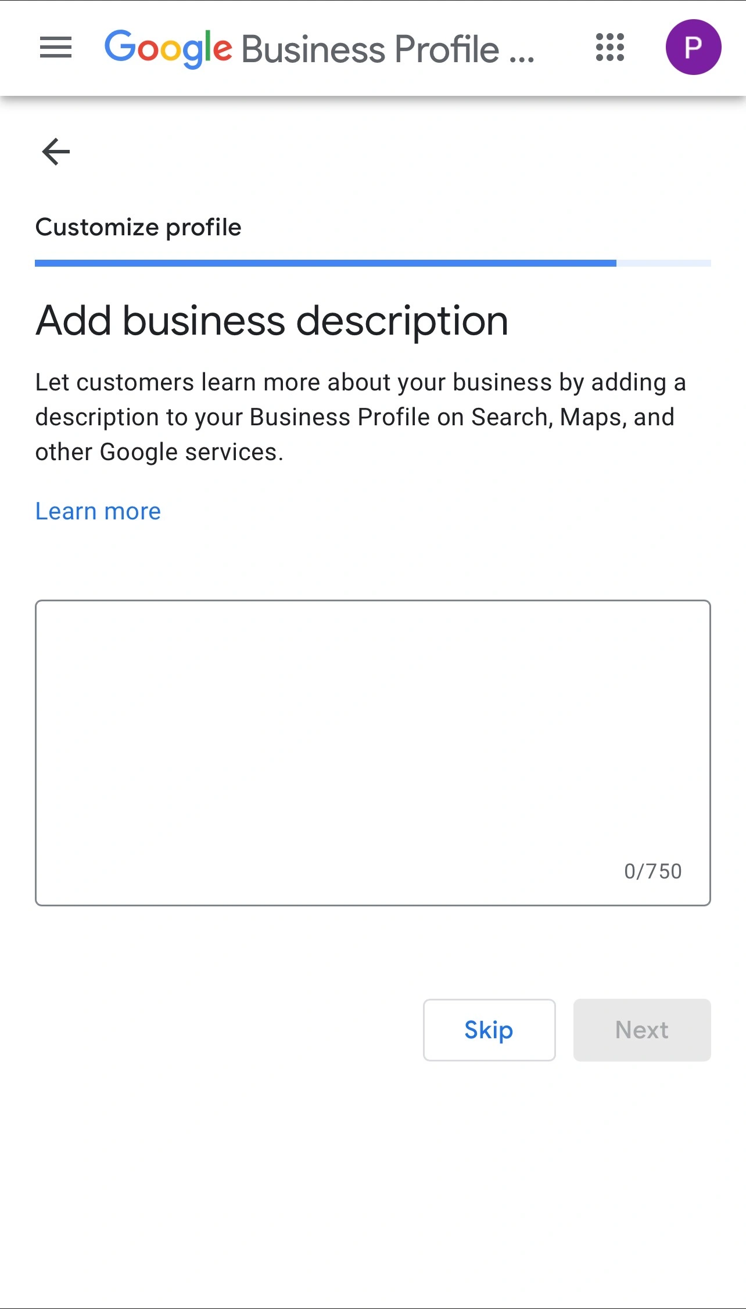This screenshot has height=1309, width=746.
Task: Select the Customize profile heading
Action: 138,227
